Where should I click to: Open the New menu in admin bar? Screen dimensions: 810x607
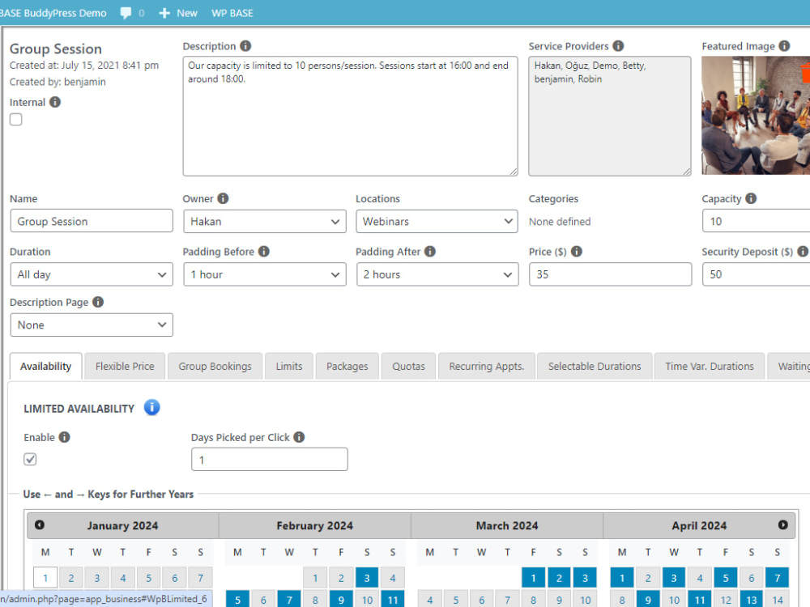178,14
